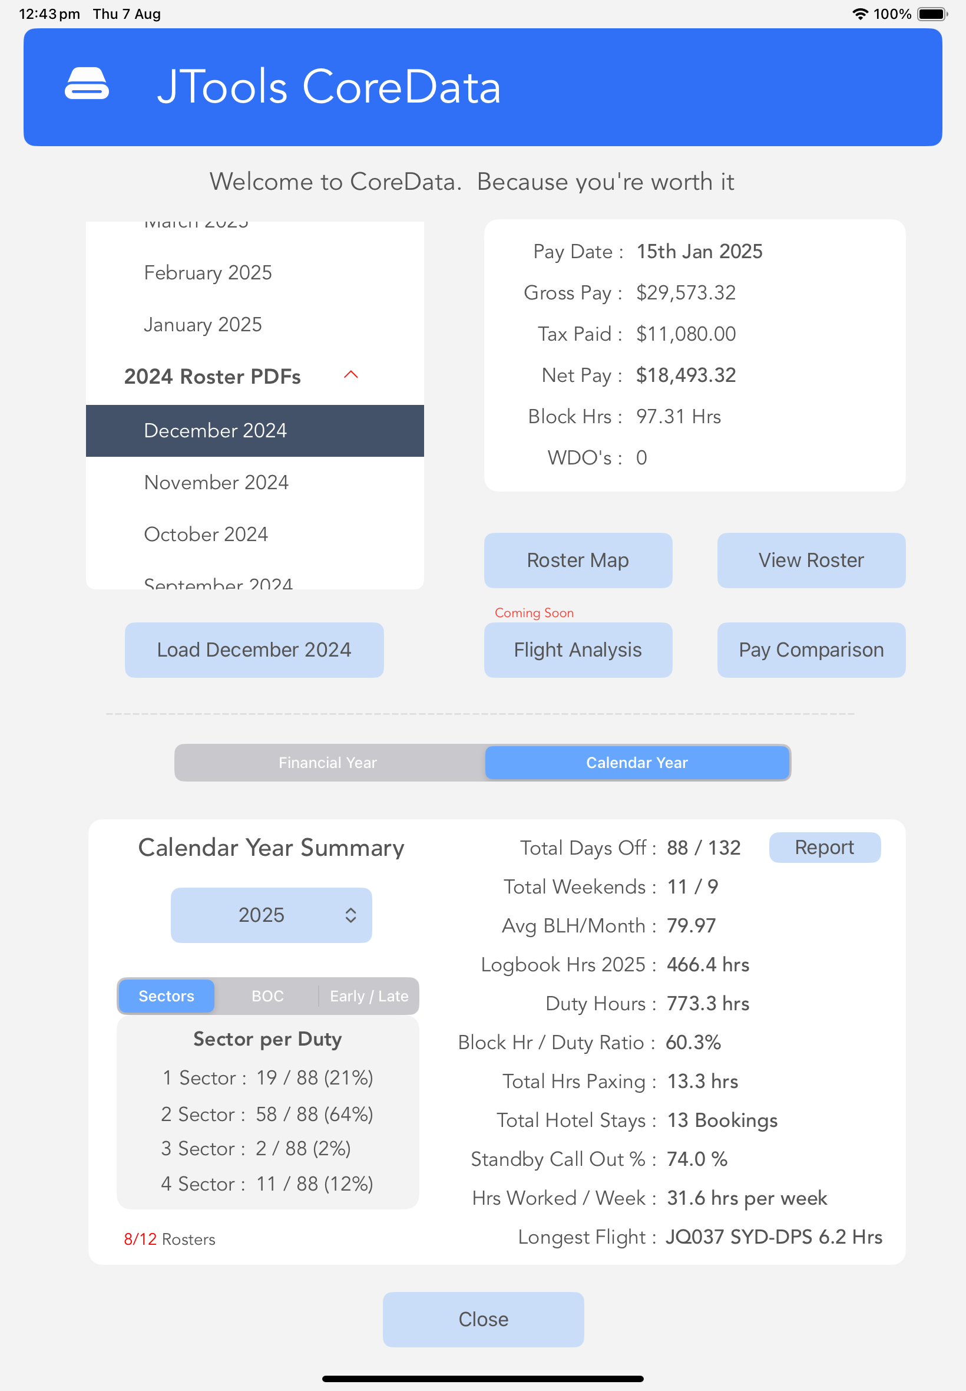The height and width of the screenshot is (1391, 966).
Task: Open the Flight Analysis feature
Action: (577, 649)
